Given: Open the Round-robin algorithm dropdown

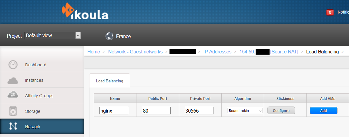Looking at the screenshot, I should [x=245, y=110].
